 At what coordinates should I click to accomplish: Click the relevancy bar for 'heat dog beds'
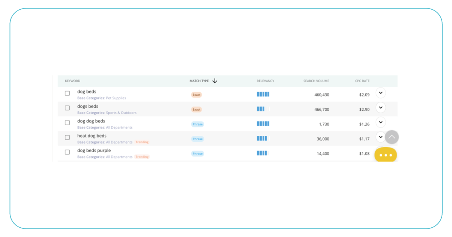click(x=263, y=138)
